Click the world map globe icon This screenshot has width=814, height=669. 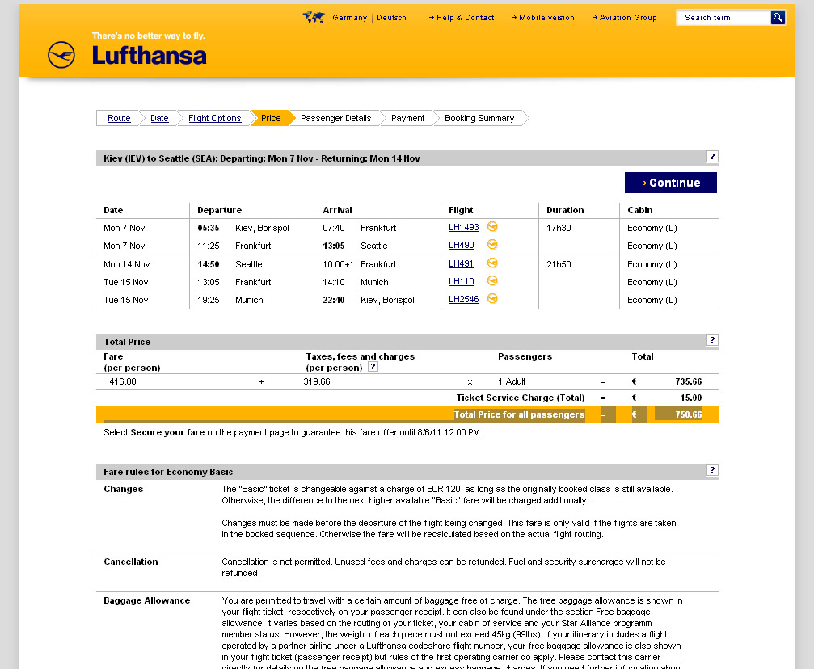314,17
